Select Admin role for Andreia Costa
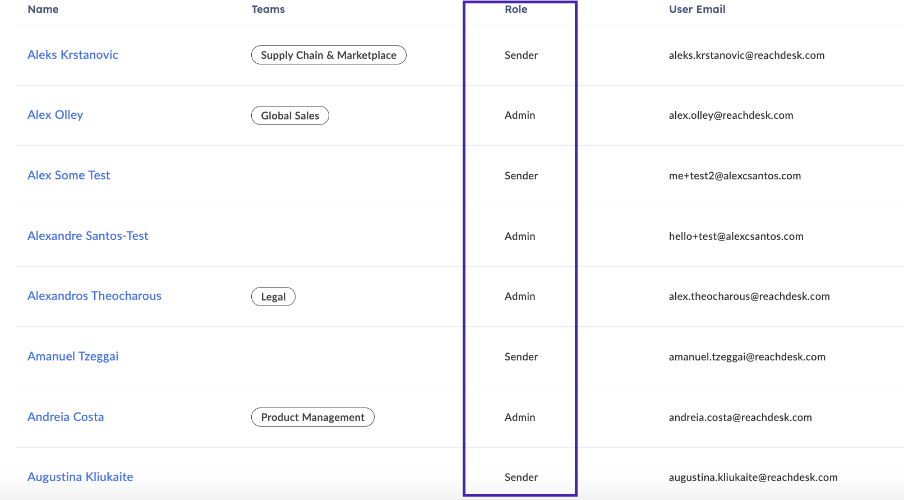The image size is (904, 500). tap(520, 417)
